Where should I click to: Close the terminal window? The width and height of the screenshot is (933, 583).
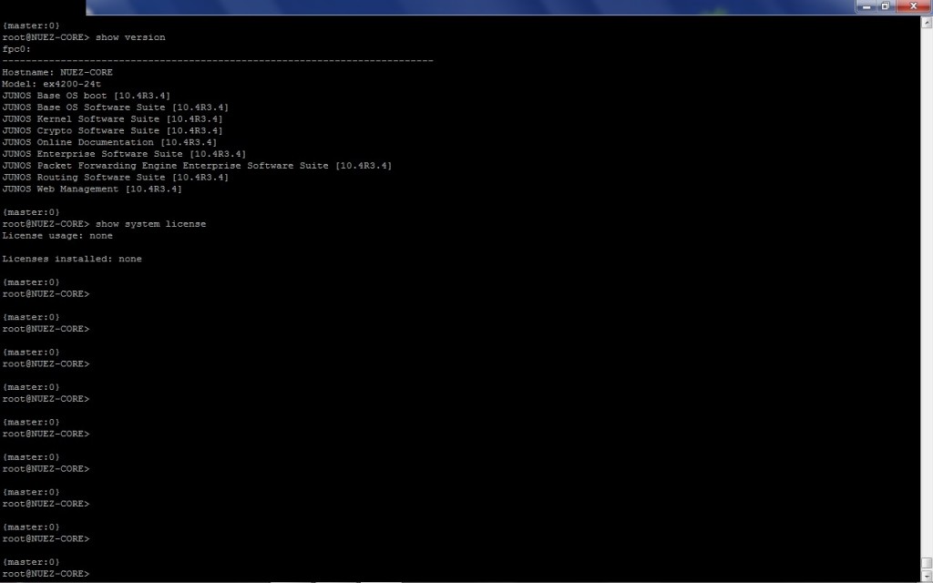(x=913, y=6)
